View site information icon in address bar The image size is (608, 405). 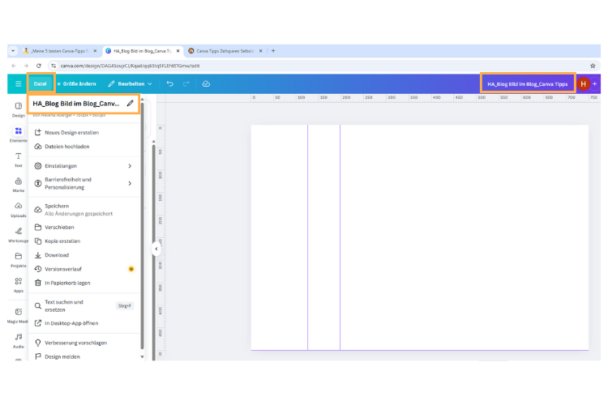click(54, 66)
